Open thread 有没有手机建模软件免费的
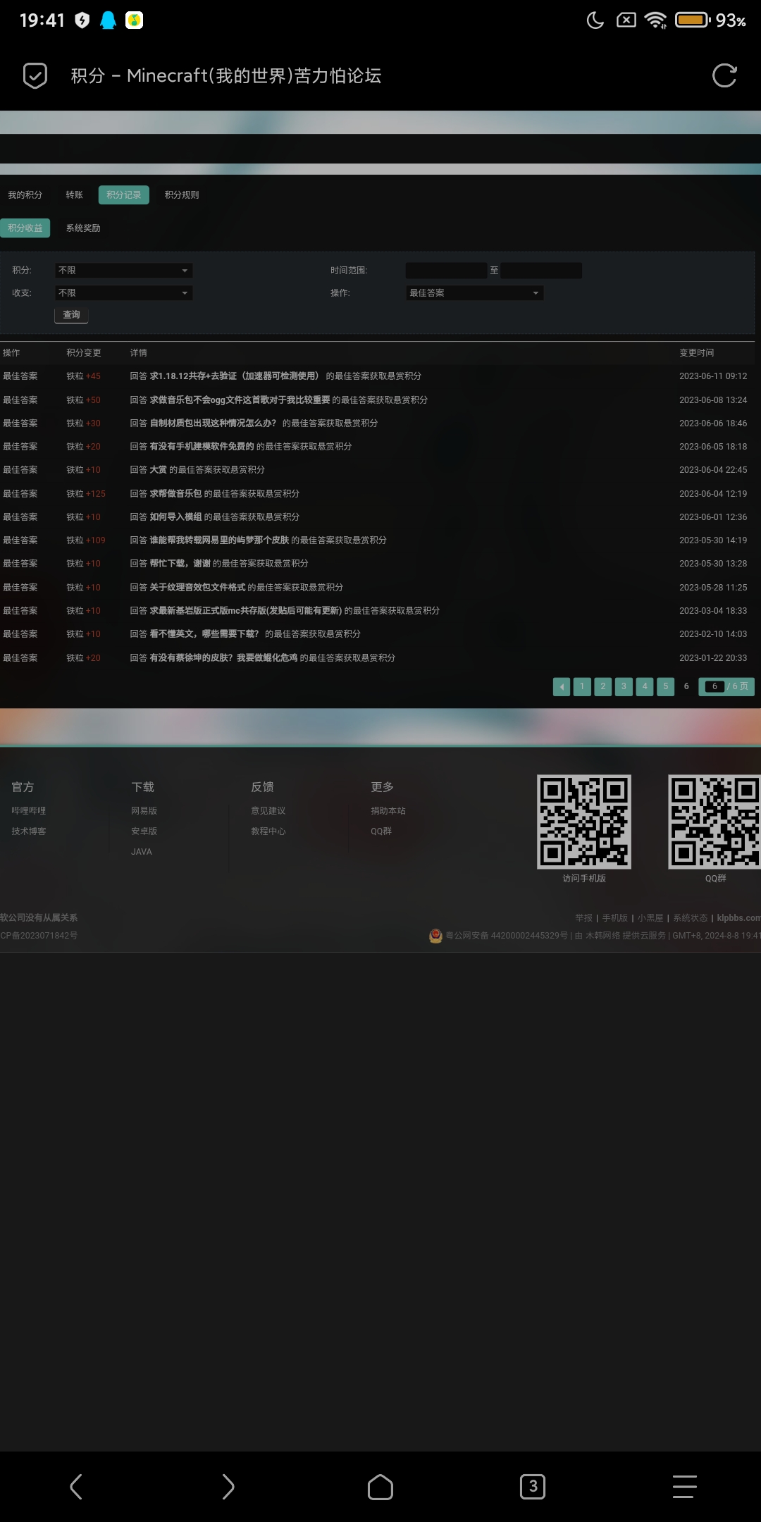The width and height of the screenshot is (761, 1522). [x=202, y=447]
